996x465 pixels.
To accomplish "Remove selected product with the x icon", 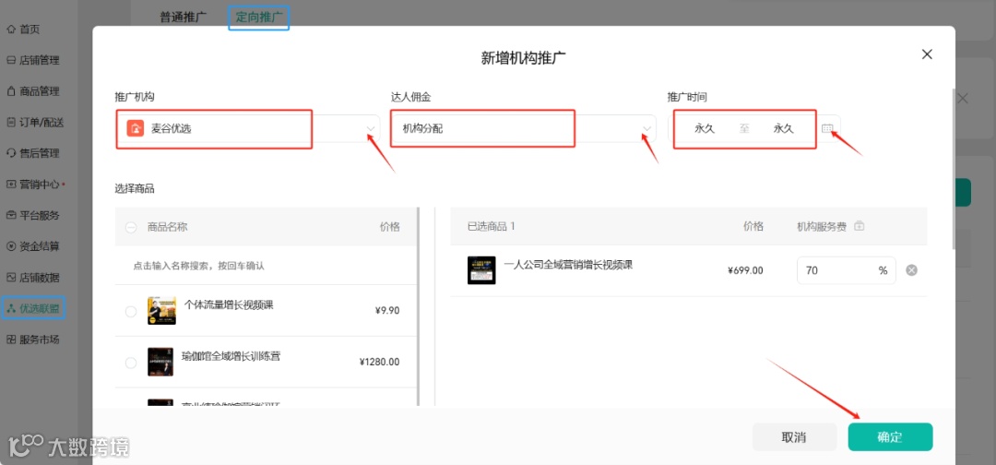I will coord(911,270).
